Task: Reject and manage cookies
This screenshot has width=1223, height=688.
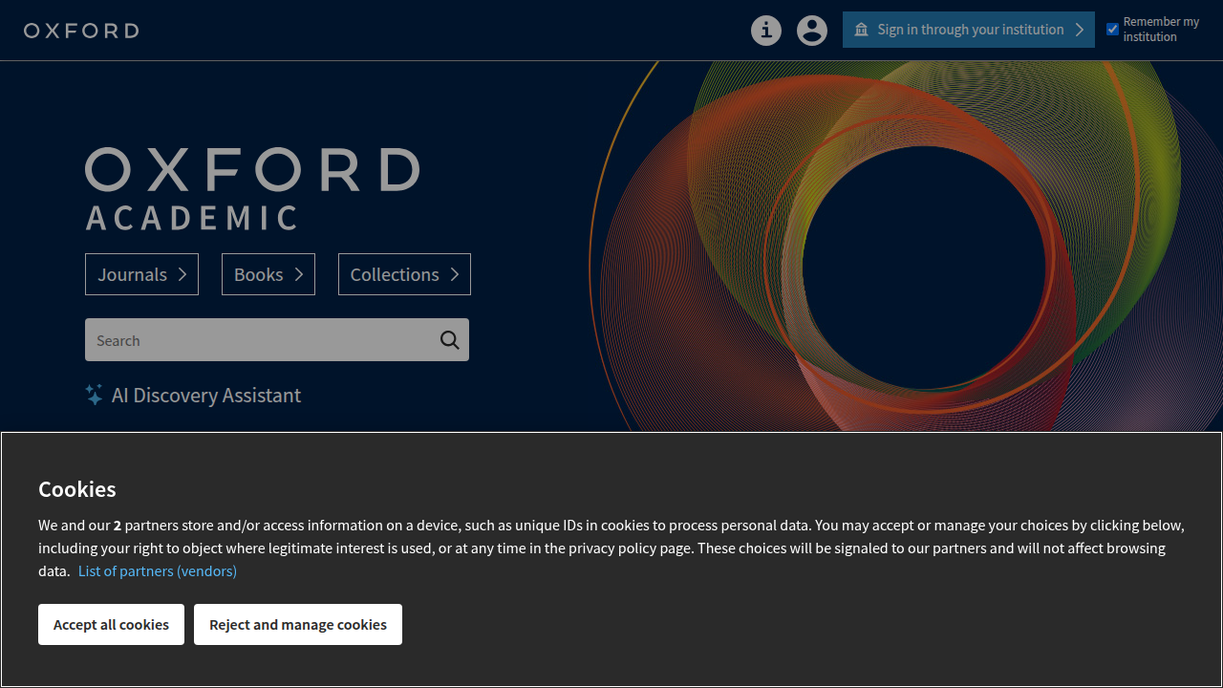Action: 298,624
